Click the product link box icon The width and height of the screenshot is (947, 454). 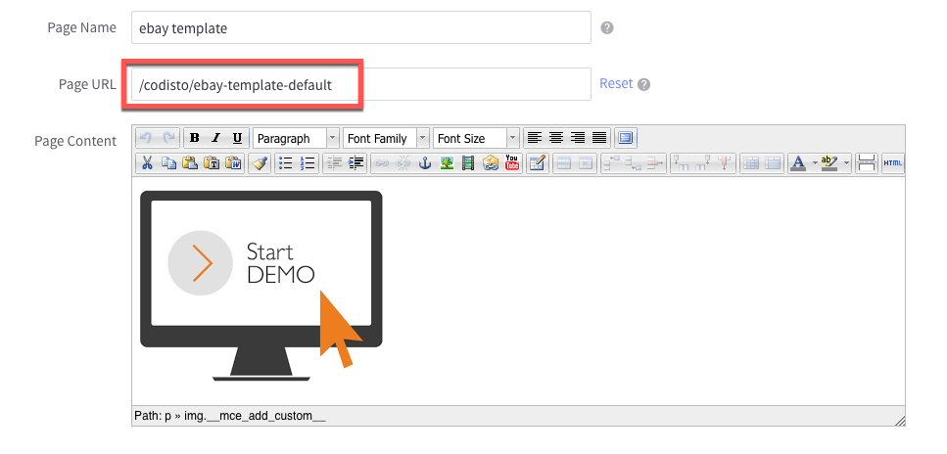490,163
